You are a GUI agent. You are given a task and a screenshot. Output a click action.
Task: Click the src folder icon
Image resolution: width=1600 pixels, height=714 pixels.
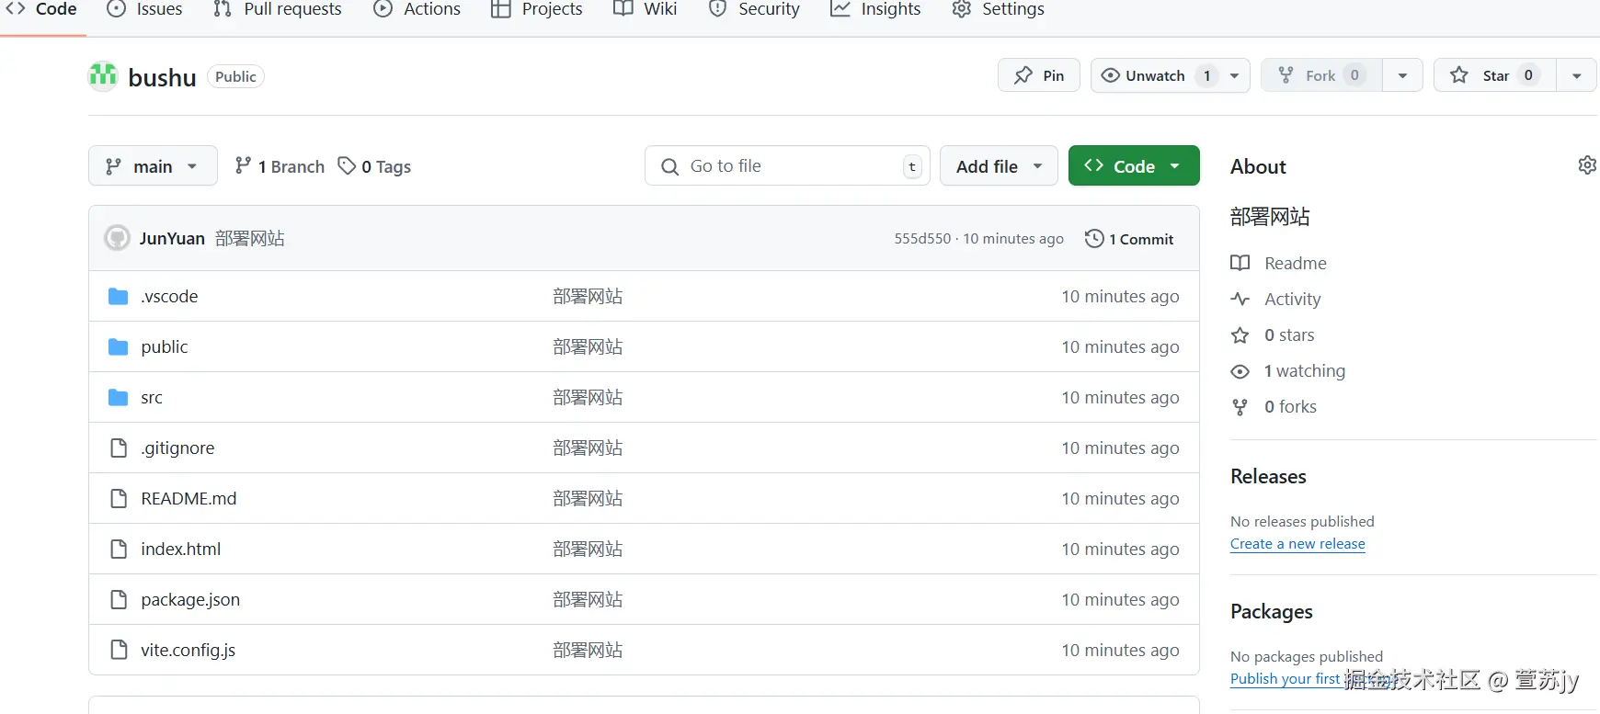118,397
